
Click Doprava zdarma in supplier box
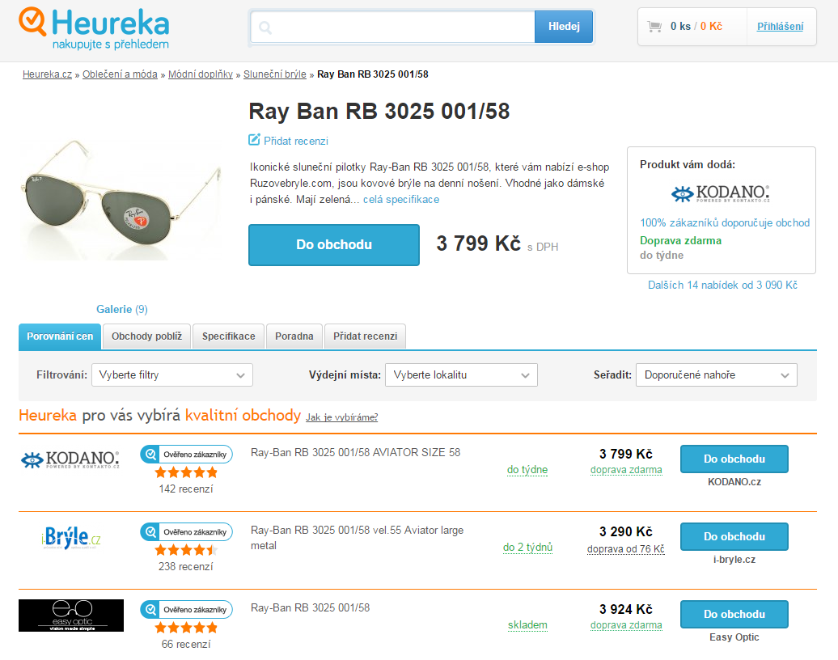680,240
